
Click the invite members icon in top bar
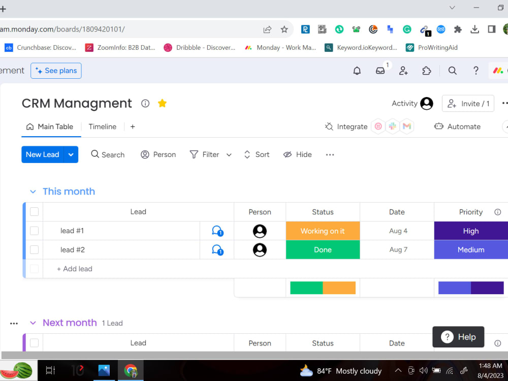tap(403, 71)
